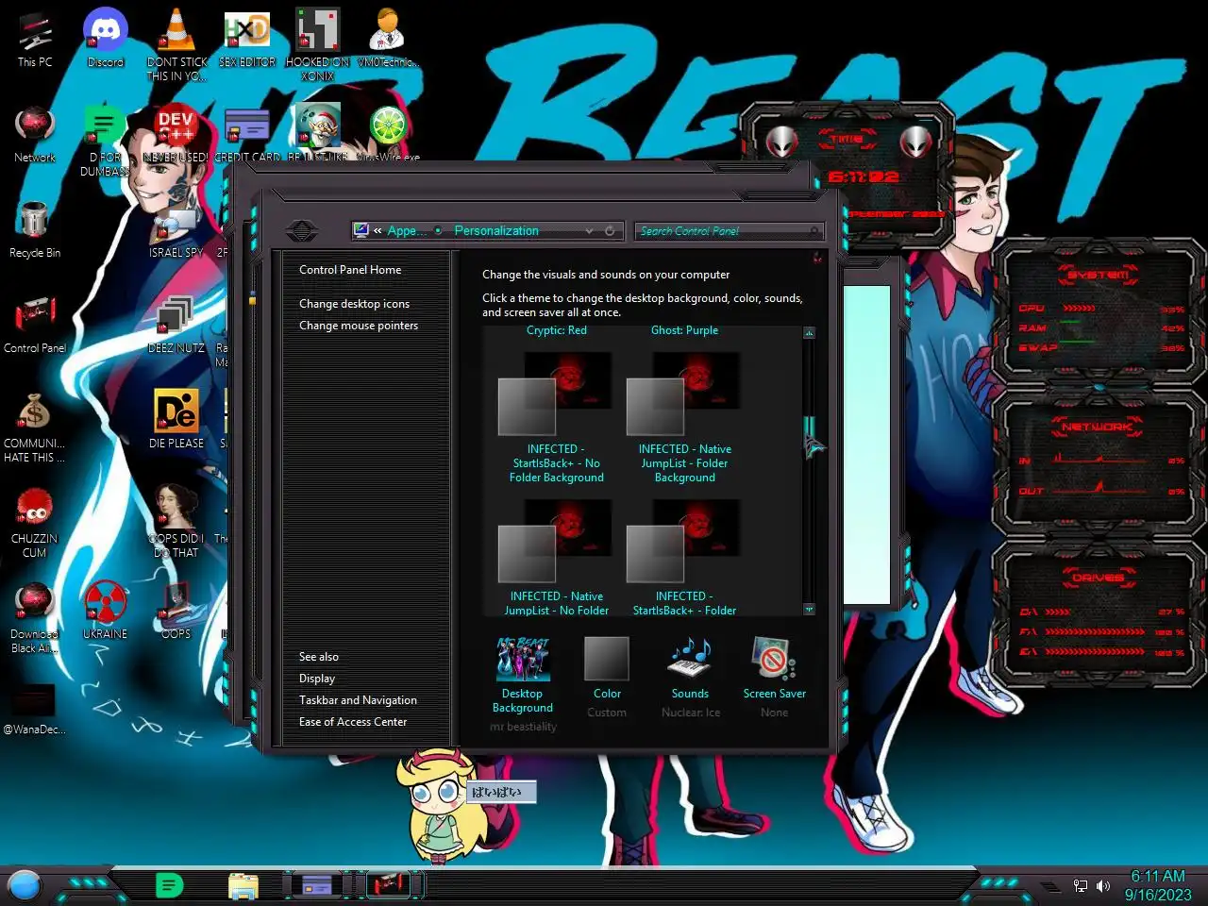Expand the address bar history dropdown
Screen dimensions: 1208x906
(x=589, y=230)
